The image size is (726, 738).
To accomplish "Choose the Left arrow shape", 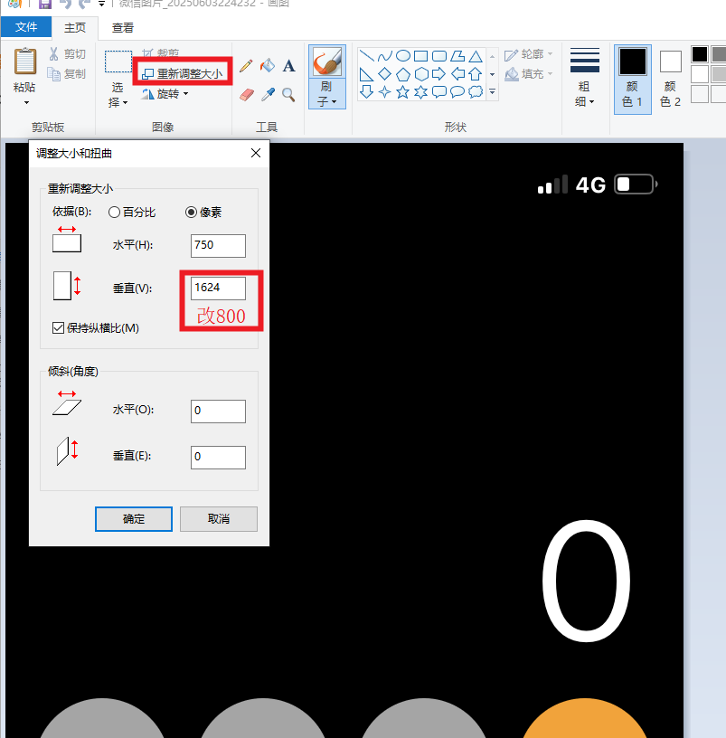I will (x=457, y=74).
